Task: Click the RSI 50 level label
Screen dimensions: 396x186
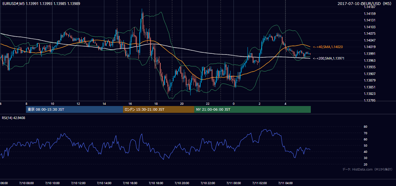Action: click(365, 146)
